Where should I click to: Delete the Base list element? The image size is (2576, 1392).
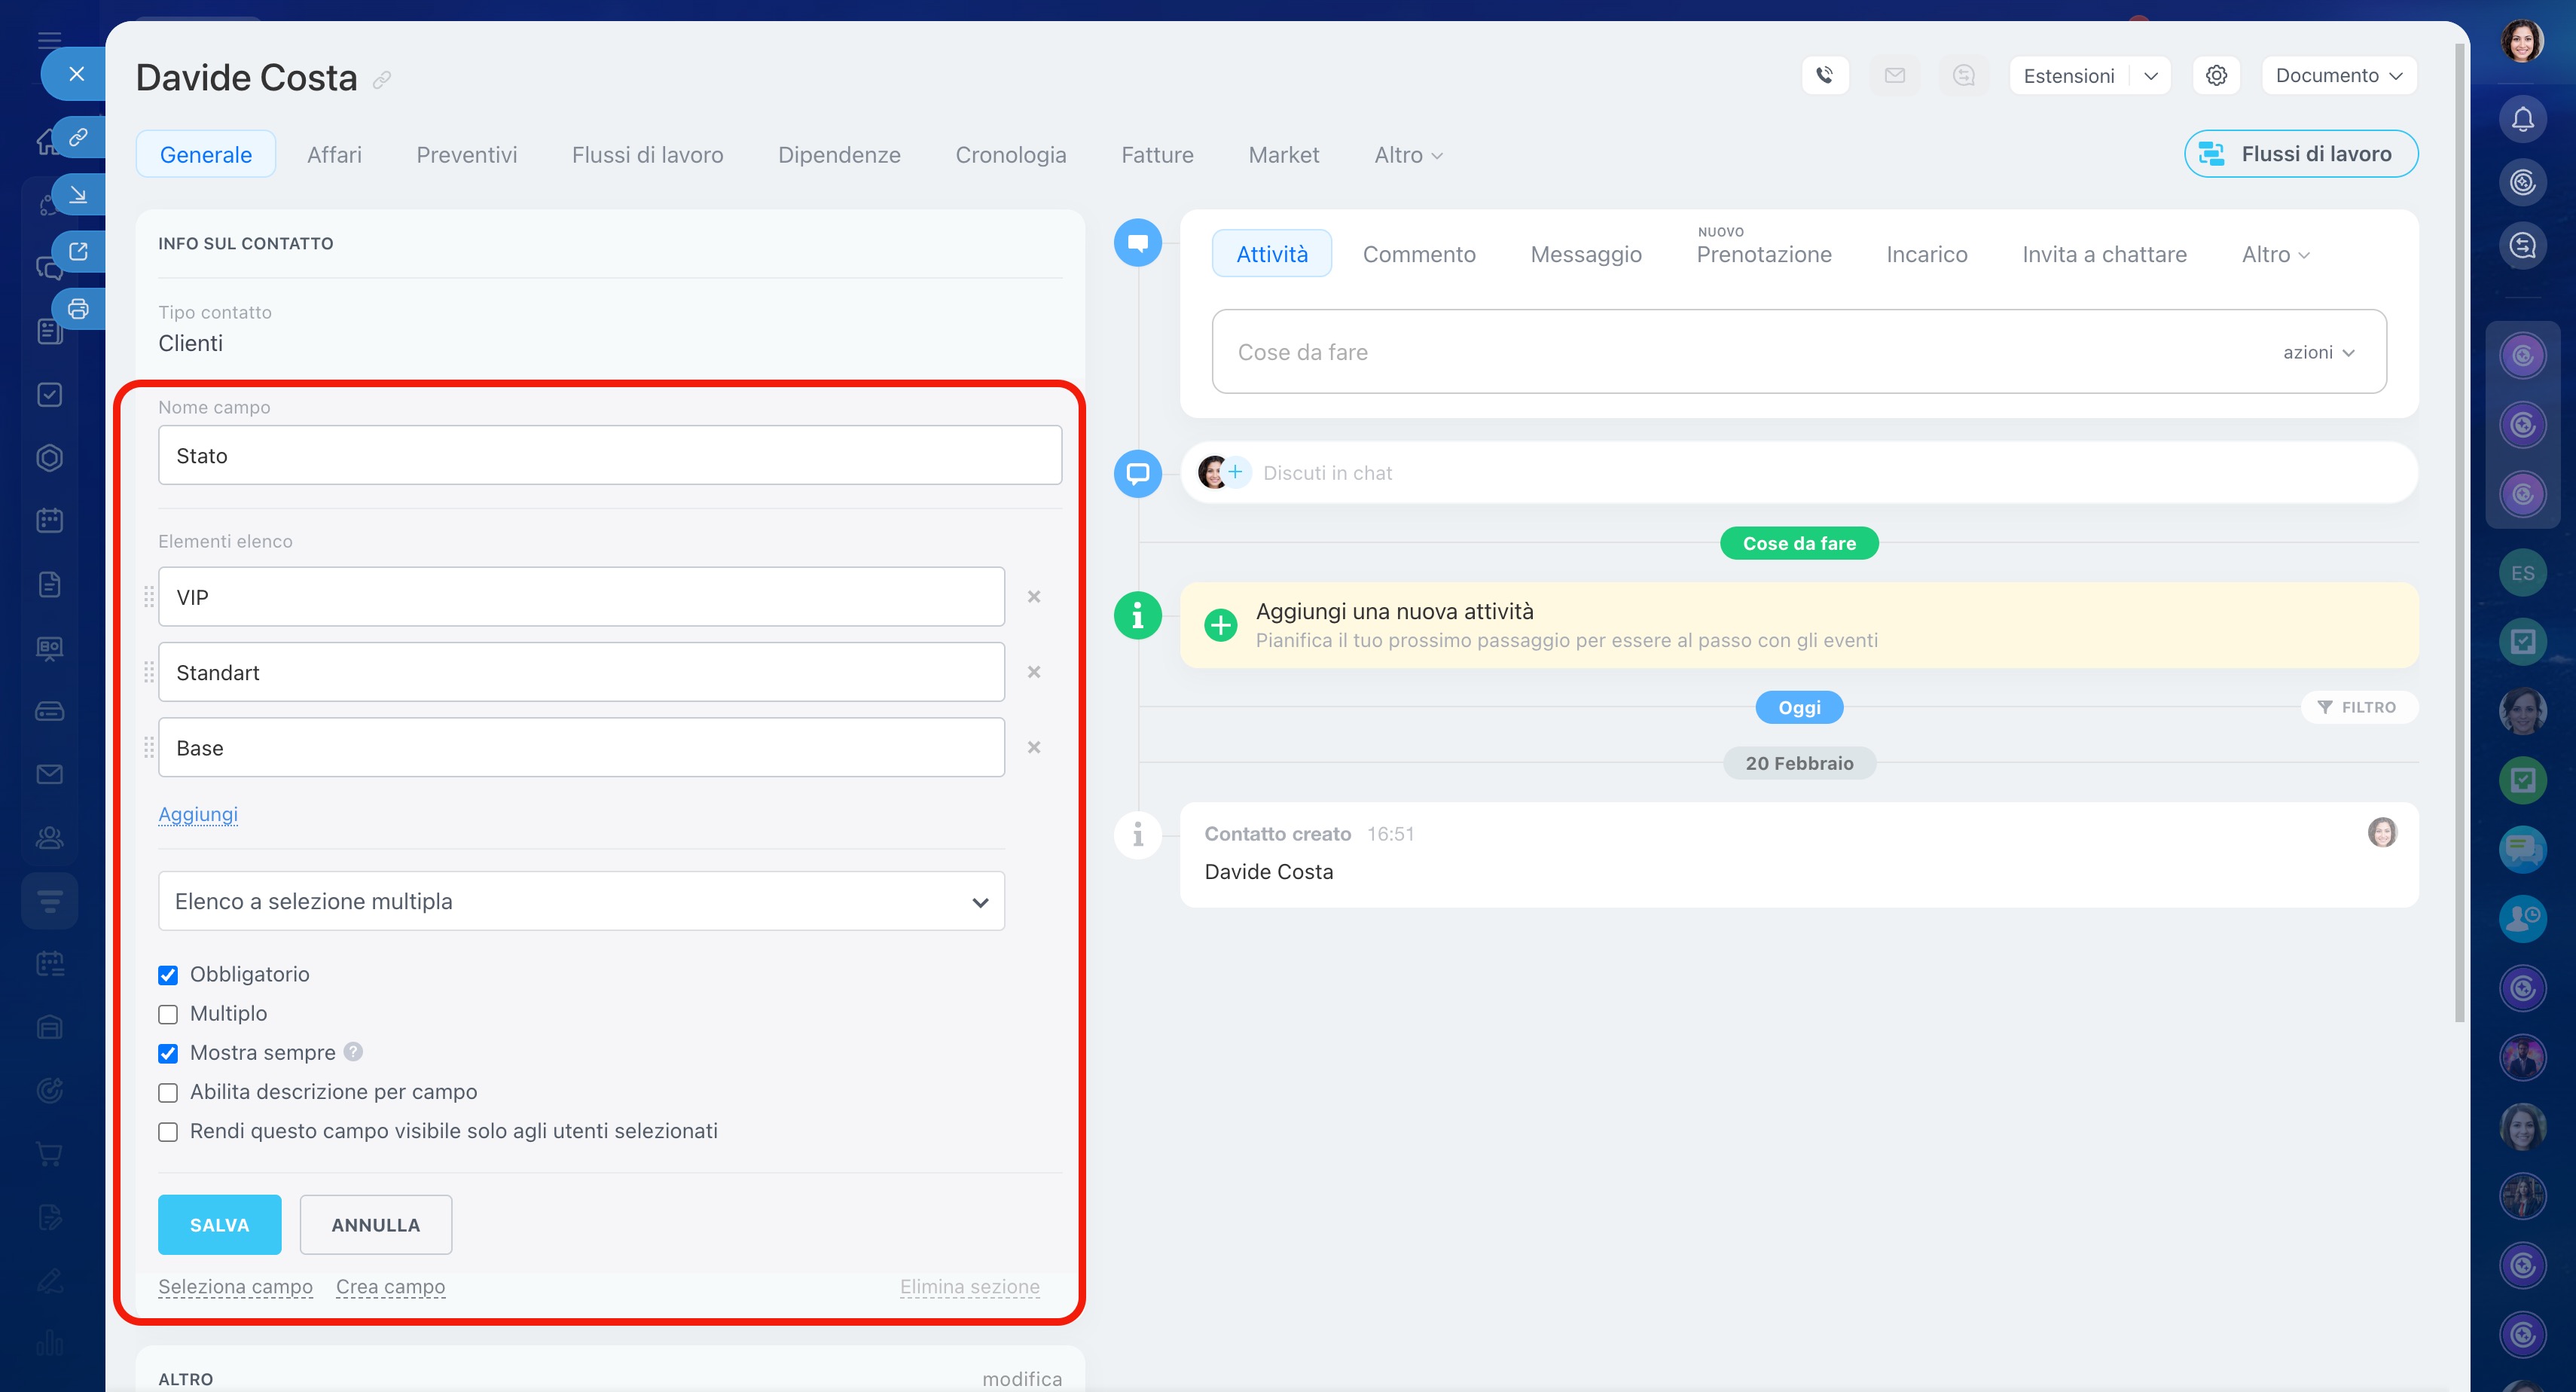(1034, 748)
